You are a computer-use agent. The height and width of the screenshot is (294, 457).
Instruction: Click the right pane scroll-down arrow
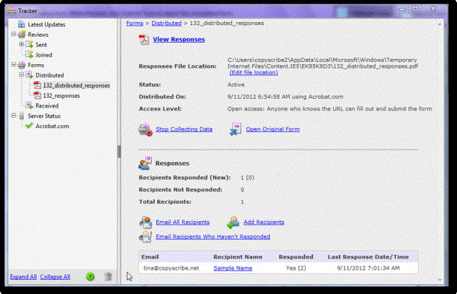[440, 280]
